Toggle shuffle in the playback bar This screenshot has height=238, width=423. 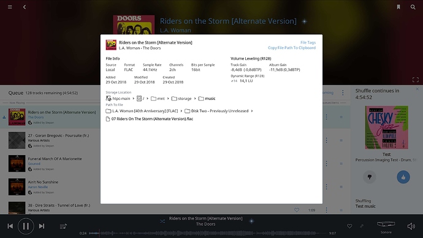[x=162, y=221]
